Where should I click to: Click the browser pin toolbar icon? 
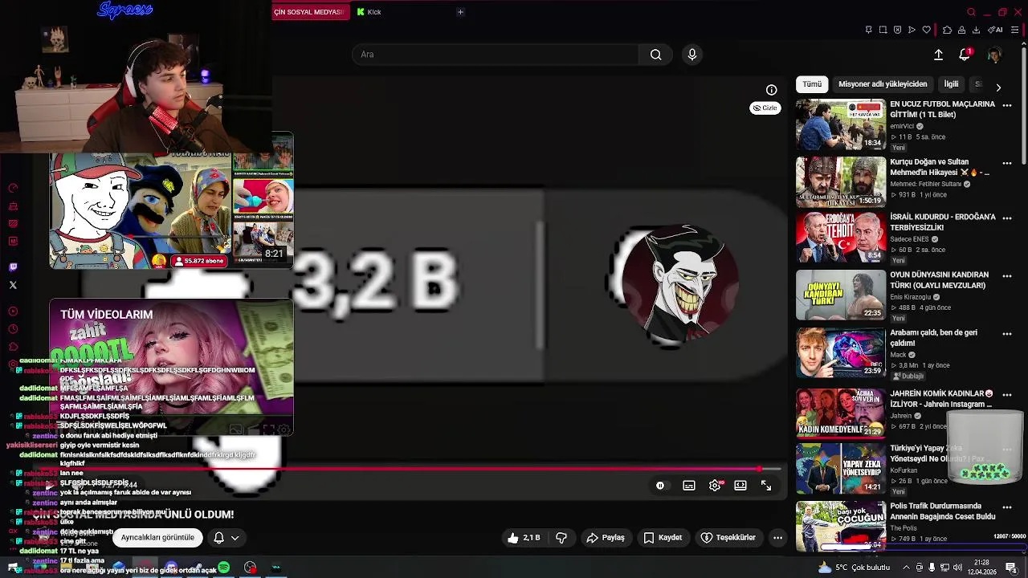868,30
